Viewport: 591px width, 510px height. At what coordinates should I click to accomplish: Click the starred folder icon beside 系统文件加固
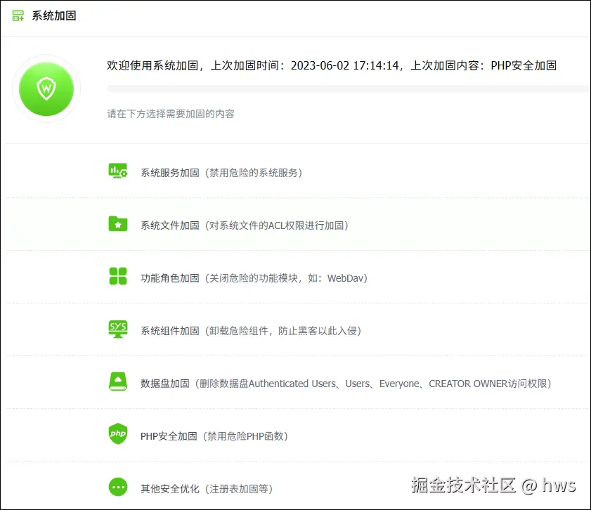(118, 223)
